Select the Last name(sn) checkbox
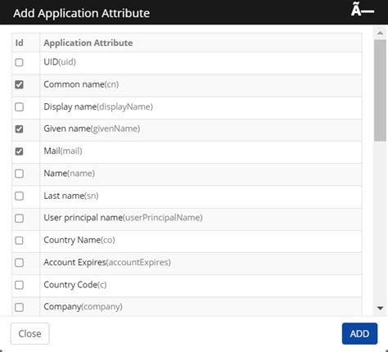The image size is (388, 352). (19, 196)
